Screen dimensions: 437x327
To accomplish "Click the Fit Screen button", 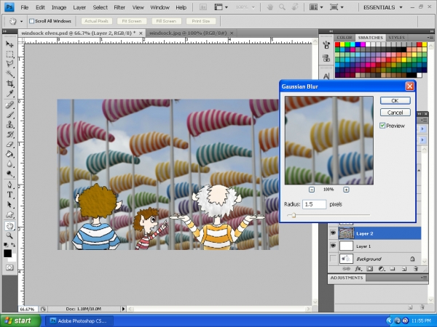I will coord(132,21).
